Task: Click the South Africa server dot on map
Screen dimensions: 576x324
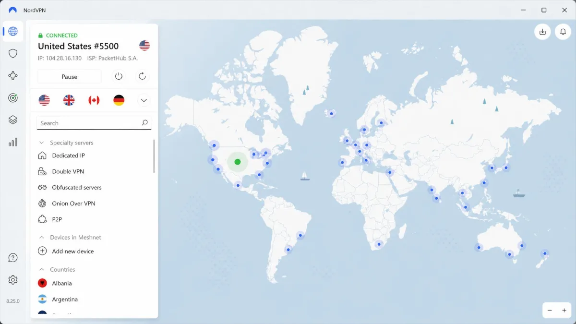Action: (x=379, y=245)
